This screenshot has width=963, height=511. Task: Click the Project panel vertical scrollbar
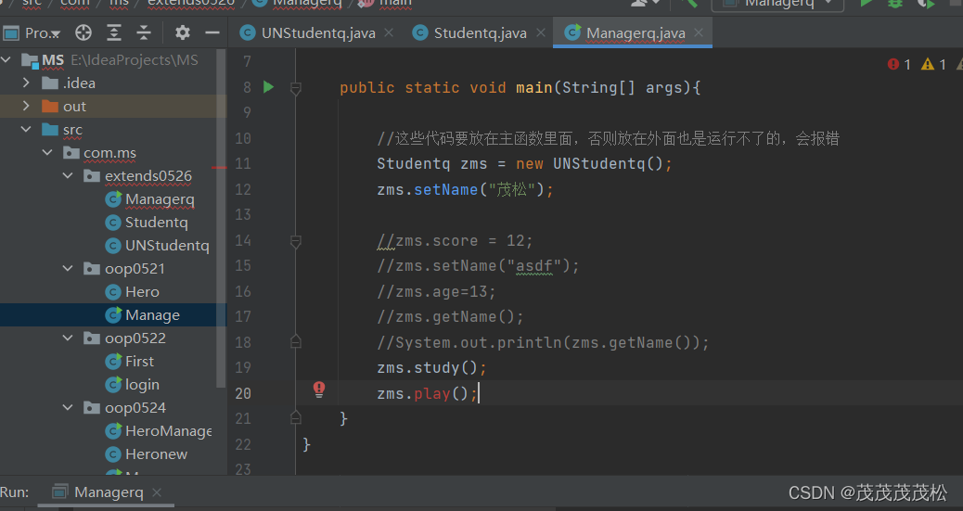click(221, 218)
